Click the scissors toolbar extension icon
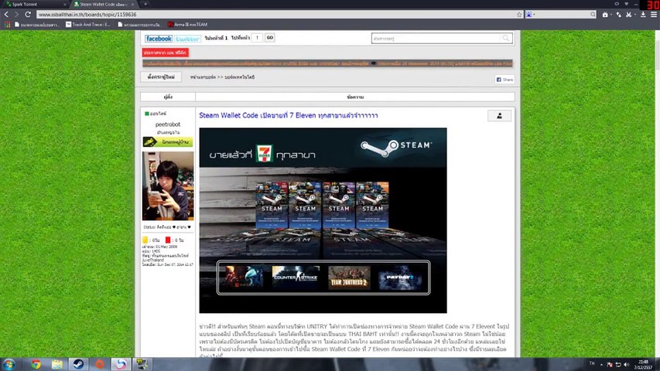 [629, 15]
